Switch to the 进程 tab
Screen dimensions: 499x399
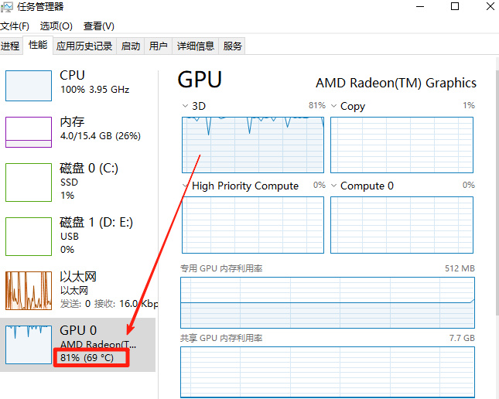pyautogui.click(x=10, y=46)
